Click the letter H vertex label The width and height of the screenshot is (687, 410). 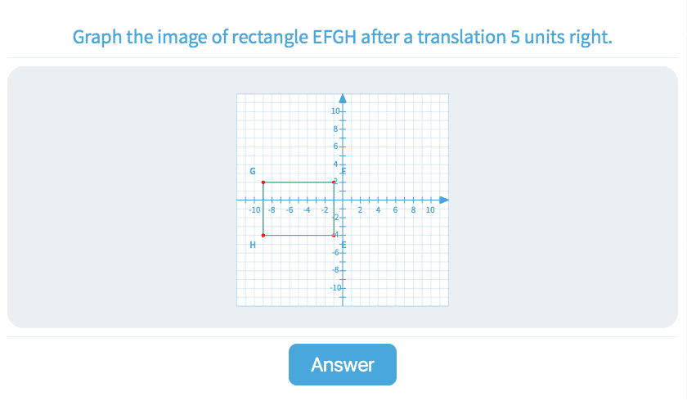pos(253,245)
